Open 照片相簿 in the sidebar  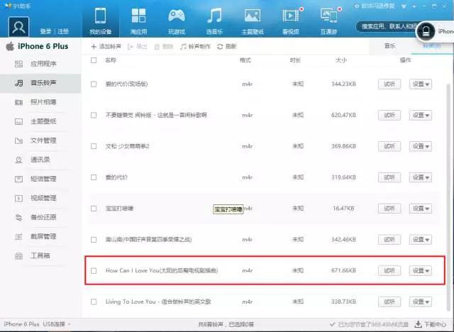click(x=40, y=102)
